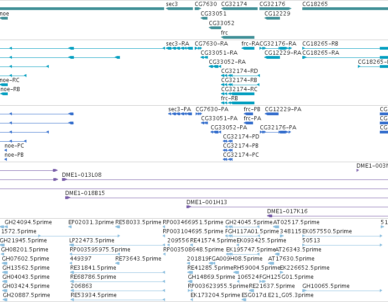The image size is (388, 302).
Task: Select protein CG7630-PA label
Action: coord(212,109)
